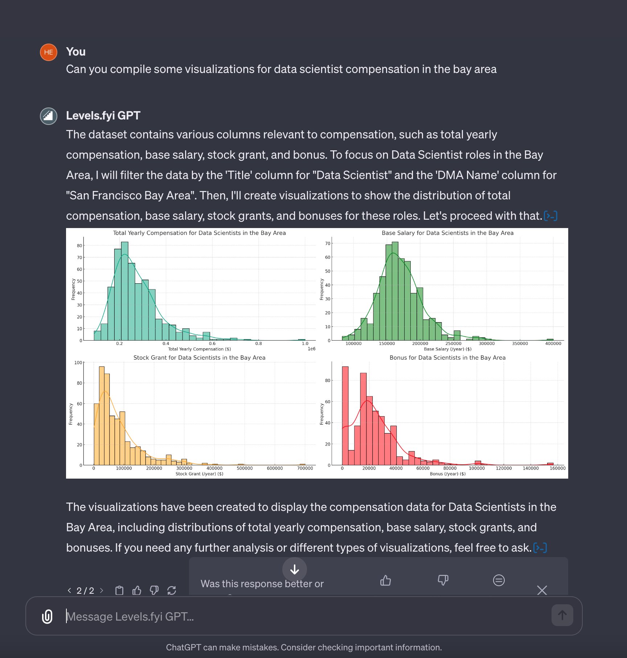Go to next response version chevron
This screenshot has width=627, height=658.
[102, 590]
